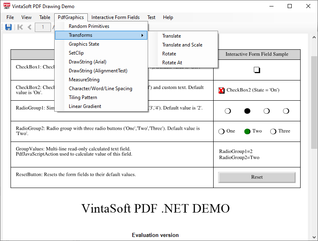Screen dimensions: 318x241
Task: Select Rotate At from the submenu
Action: click(172, 63)
